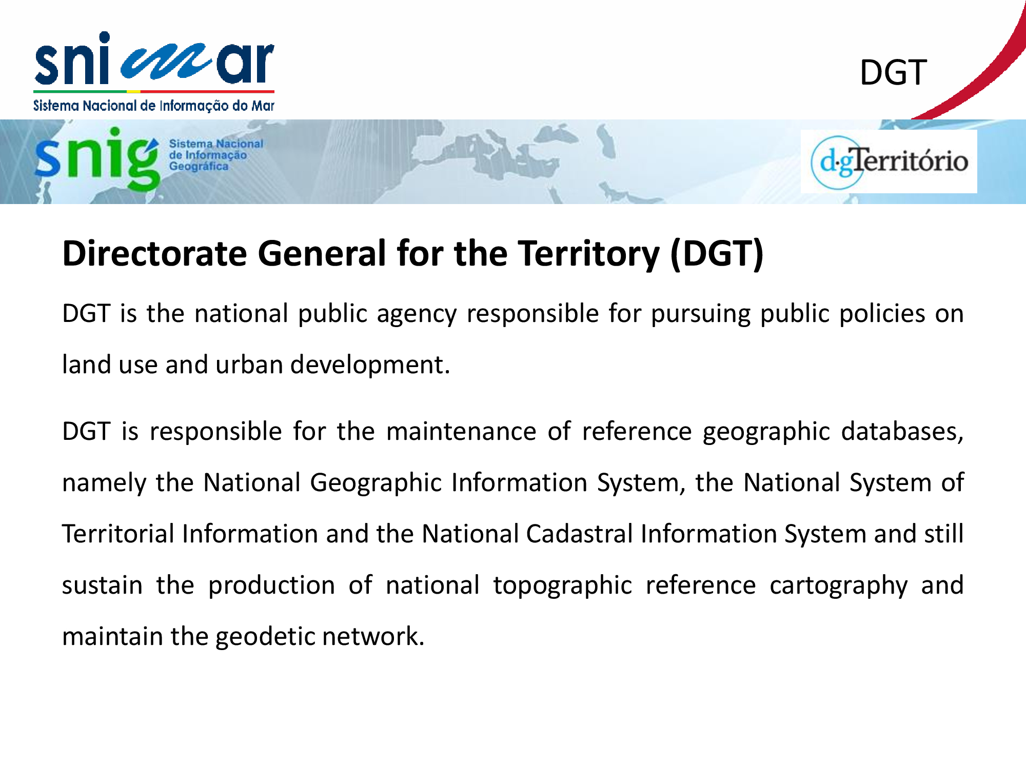Click the 'Directorate General for the Territory (DGT)' heading

pos(413,253)
